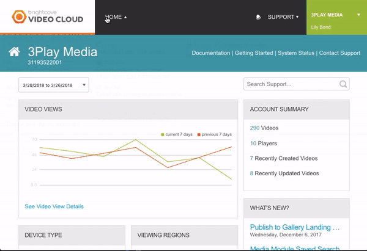Open the Documentation link

pyautogui.click(x=211, y=53)
